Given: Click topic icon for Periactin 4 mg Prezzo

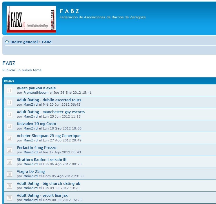Looking at the screenshot, I should point(9,150).
